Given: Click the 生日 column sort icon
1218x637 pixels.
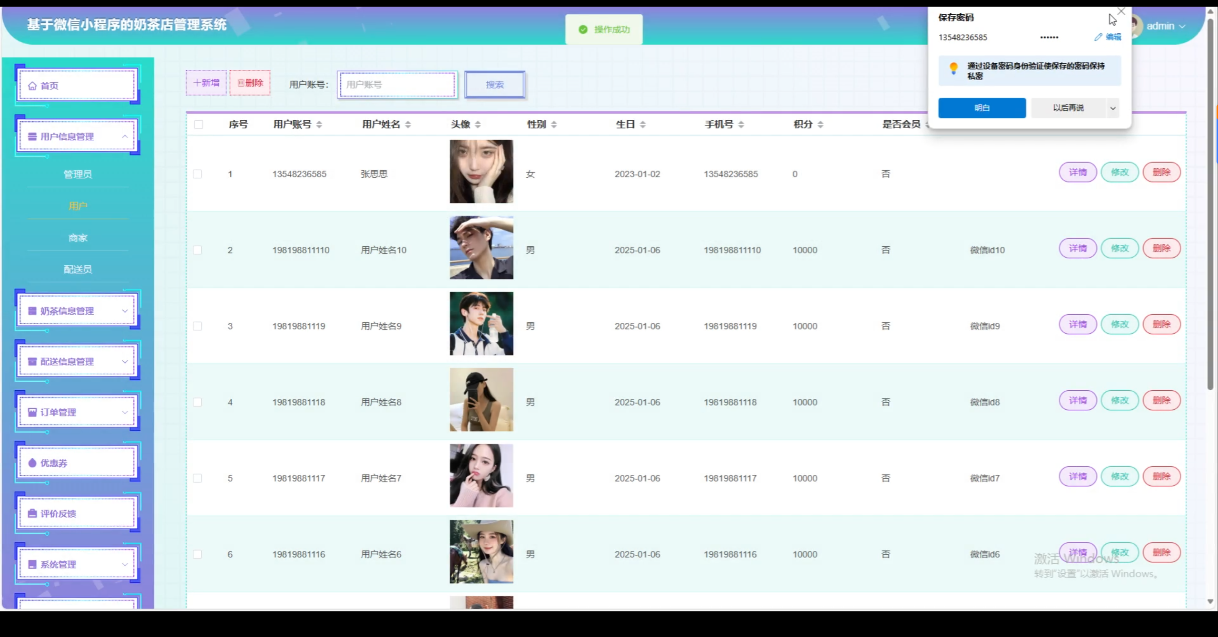Looking at the screenshot, I should click(x=643, y=125).
